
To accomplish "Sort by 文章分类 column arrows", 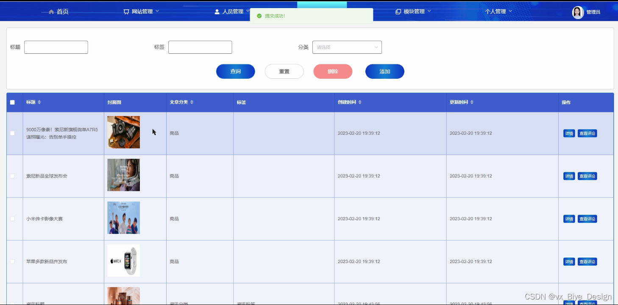I will point(192,102).
